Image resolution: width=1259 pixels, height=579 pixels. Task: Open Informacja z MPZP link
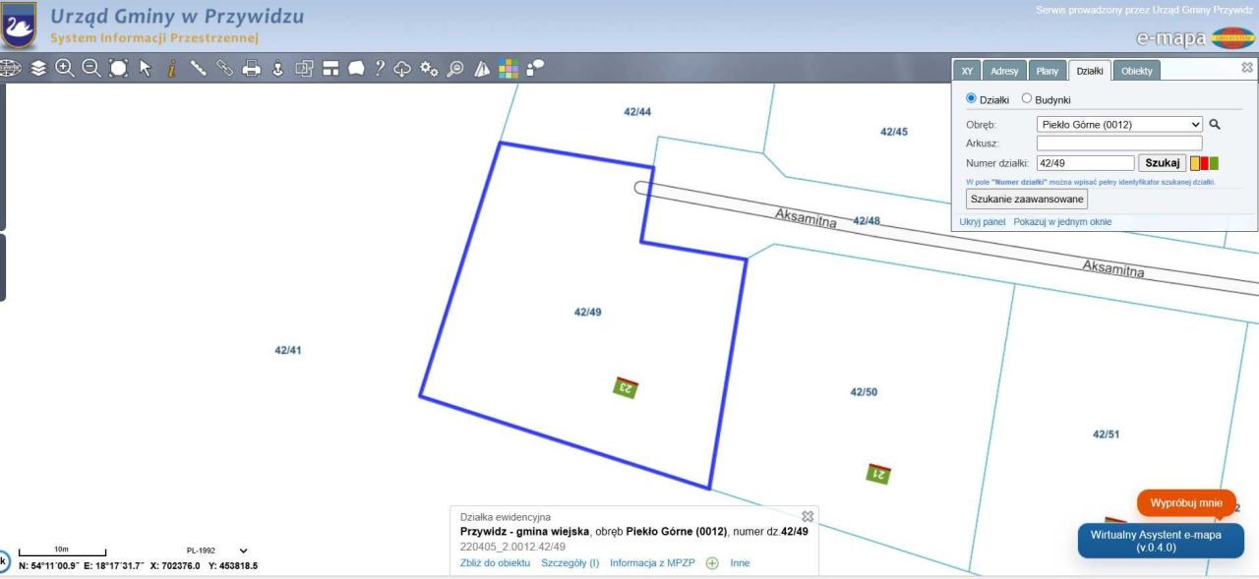(x=654, y=563)
